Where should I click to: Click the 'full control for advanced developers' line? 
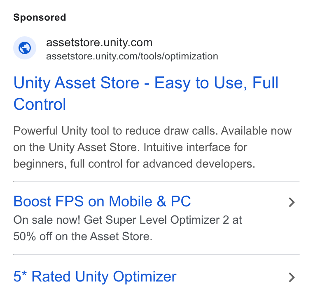(163, 164)
